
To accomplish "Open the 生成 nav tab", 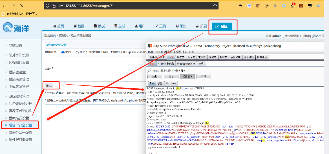I will click(x=120, y=26).
